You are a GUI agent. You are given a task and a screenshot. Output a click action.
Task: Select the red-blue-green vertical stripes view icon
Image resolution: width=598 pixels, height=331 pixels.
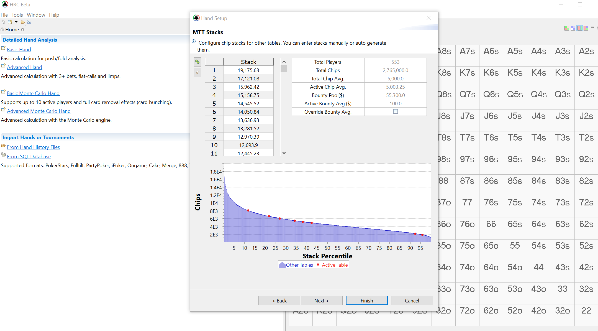[x=579, y=28]
